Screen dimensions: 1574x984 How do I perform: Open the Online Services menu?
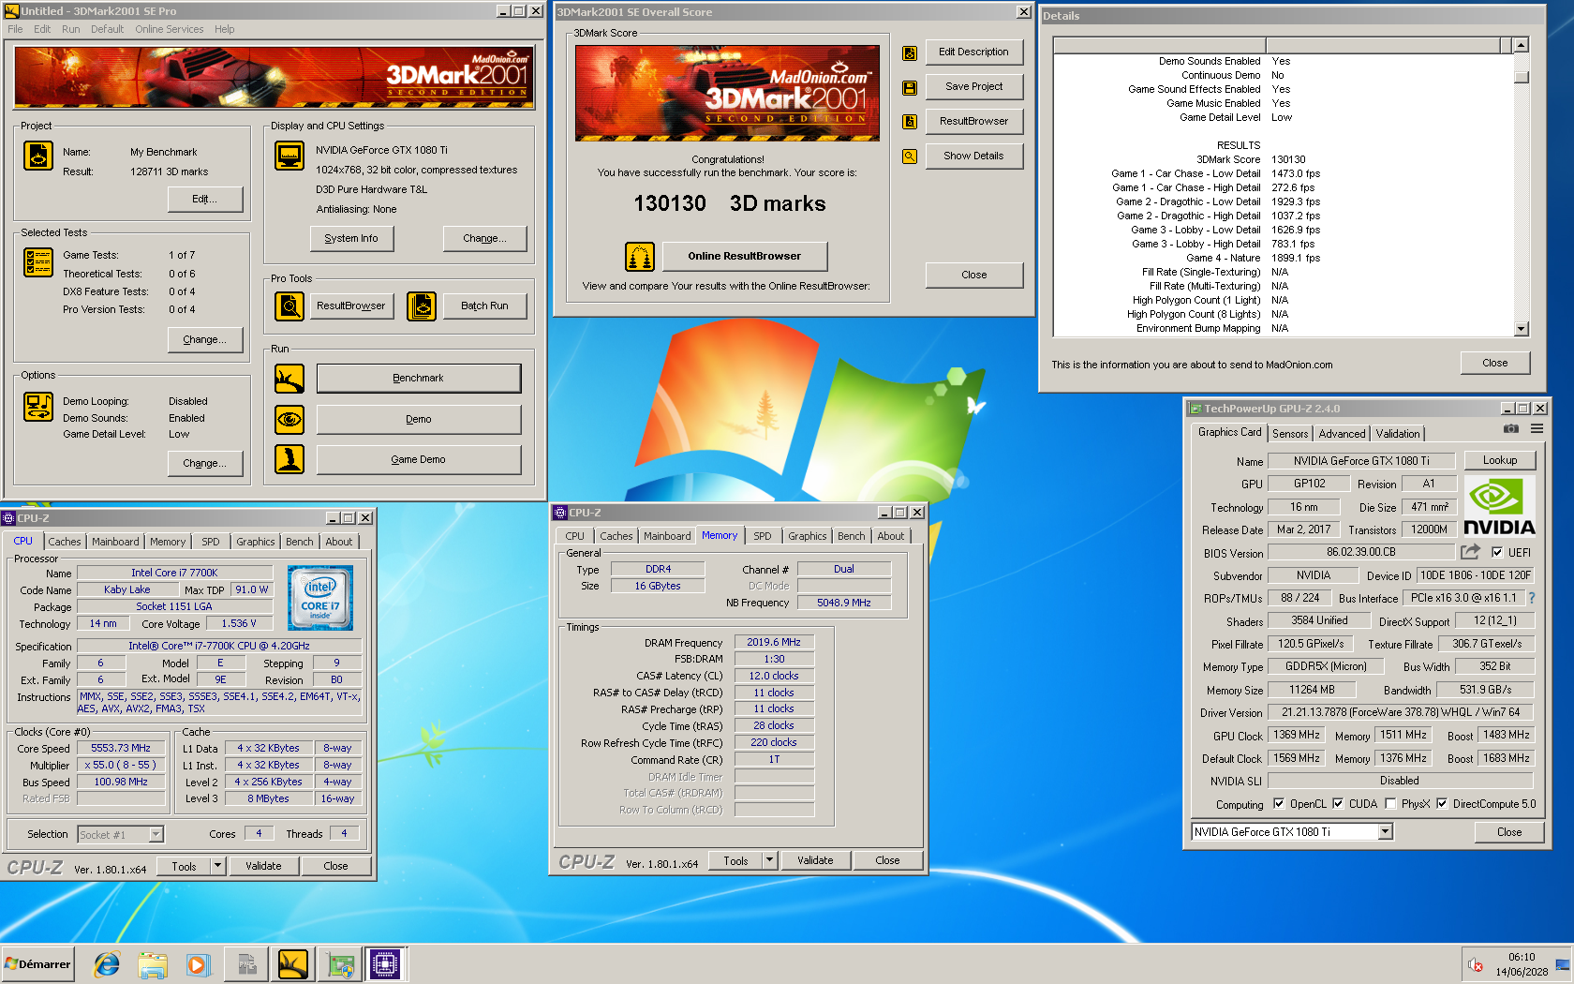pyautogui.click(x=169, y=29)
